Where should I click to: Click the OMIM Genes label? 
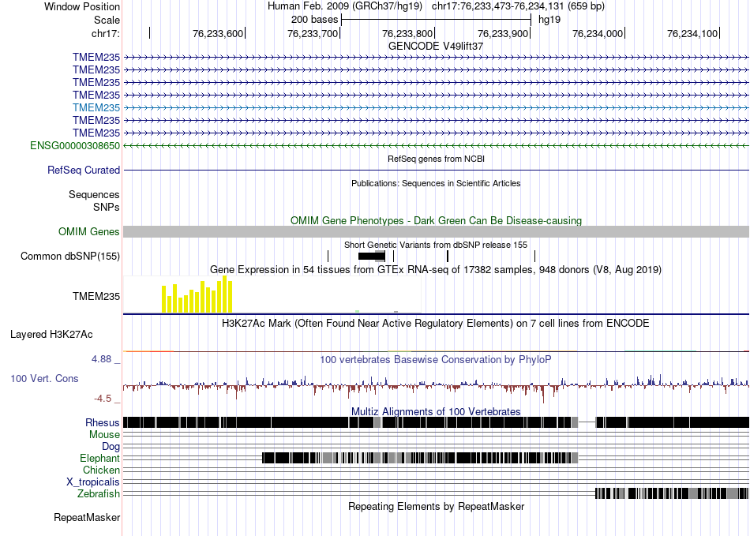[89, 231]
